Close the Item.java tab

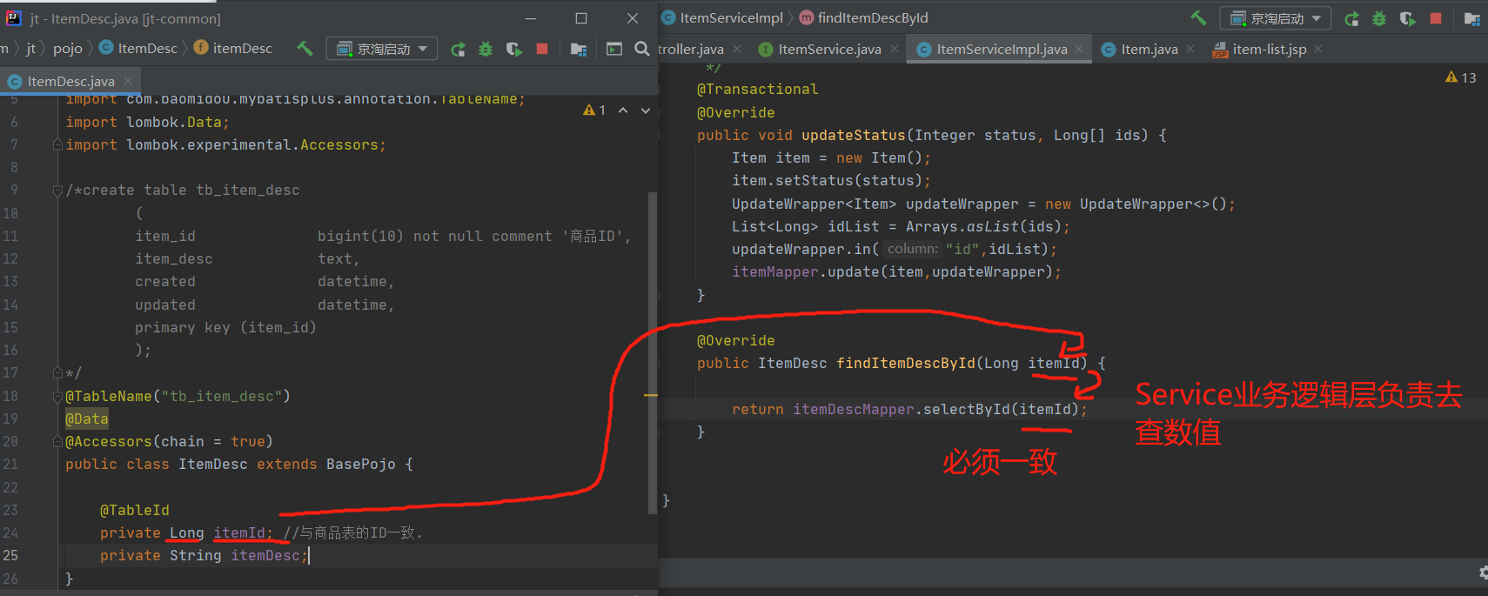[1190, 49]
